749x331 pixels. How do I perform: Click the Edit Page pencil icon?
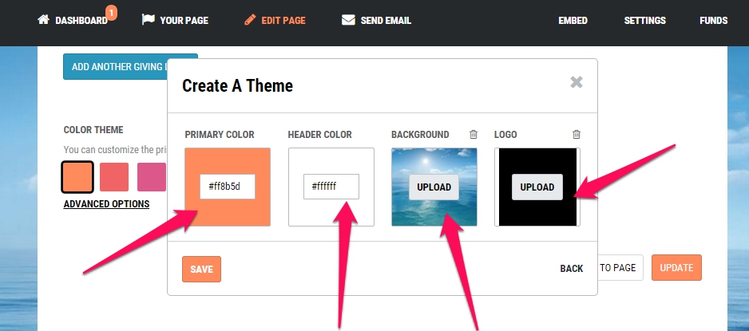click(250, 20)
